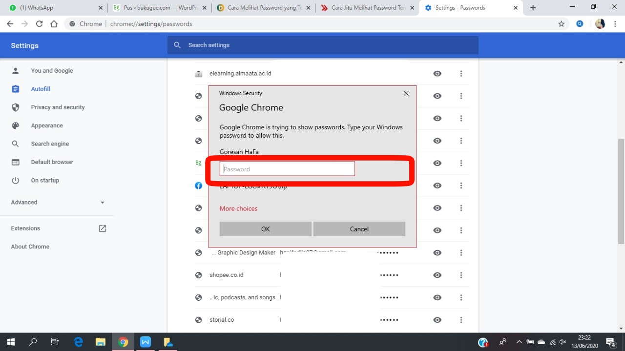Switch to the WhatsApp tab
The image size is (625, 351).
click(x=54, y=8)
